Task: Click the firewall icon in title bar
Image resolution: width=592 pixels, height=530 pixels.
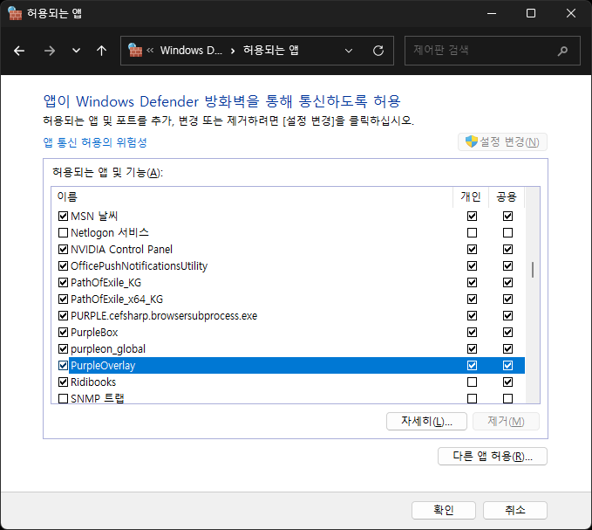Action: pos(15,13)
